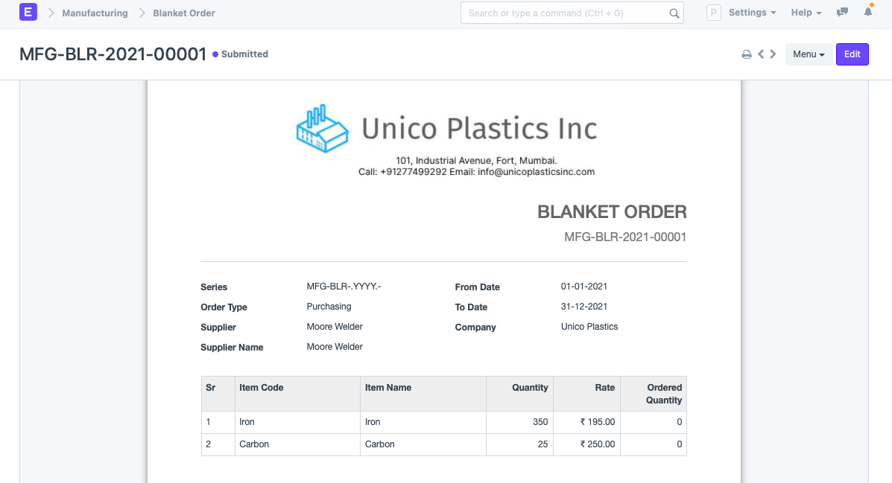Click the Series field label
This screenshot has height=483, width=892.
[x=214, y=287]
